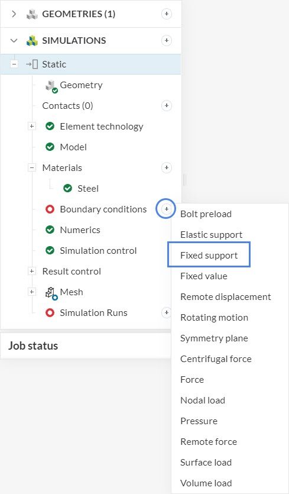The width and height of the screenshot is (289, 494).
Task: Add a new run beside Simulation Runs
Action: click(x=166, y=312)
